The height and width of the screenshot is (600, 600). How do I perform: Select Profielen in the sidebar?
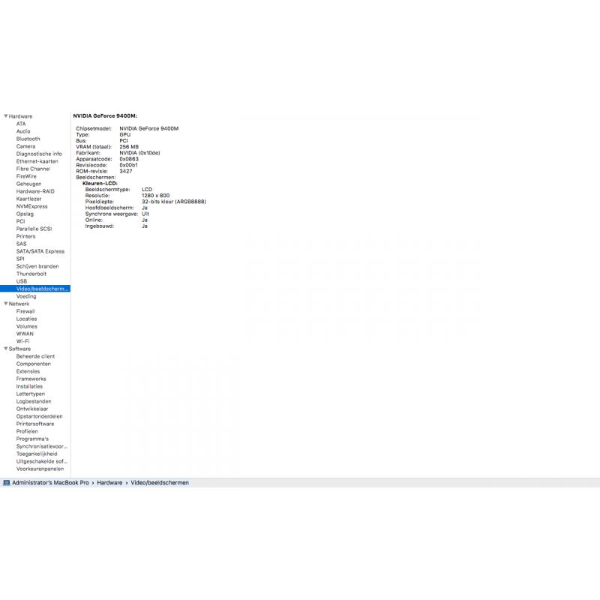coord(27,431)
